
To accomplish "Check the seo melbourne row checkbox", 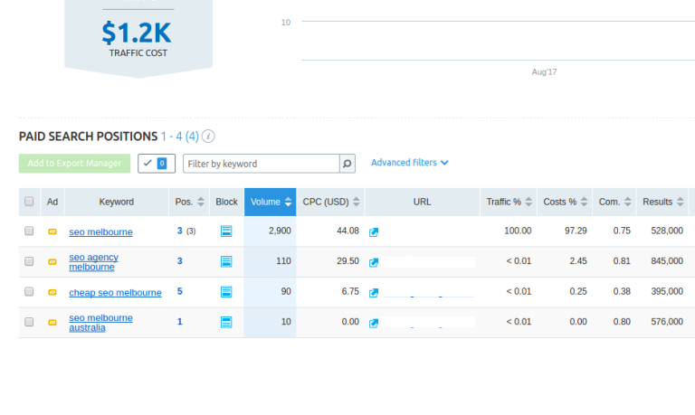I will pos(29,231).
